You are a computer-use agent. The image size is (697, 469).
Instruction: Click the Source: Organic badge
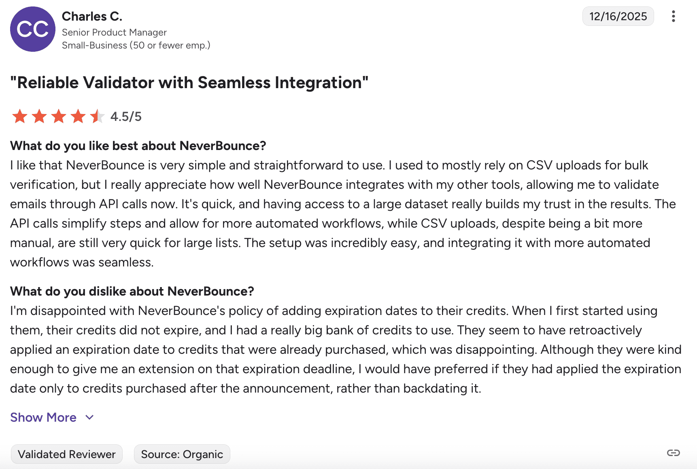pos(182,454)
